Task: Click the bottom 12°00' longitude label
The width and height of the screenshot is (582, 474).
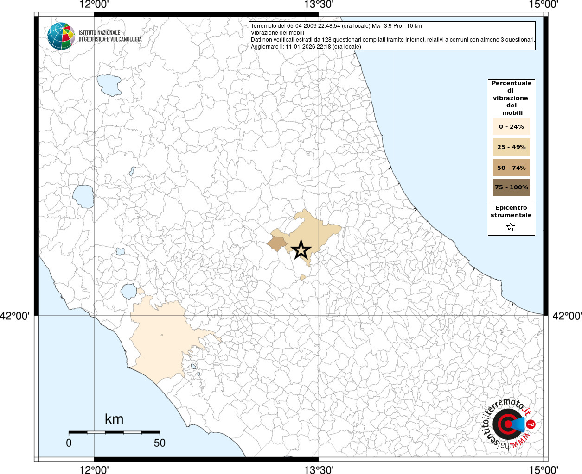Action: coord(94,469)
